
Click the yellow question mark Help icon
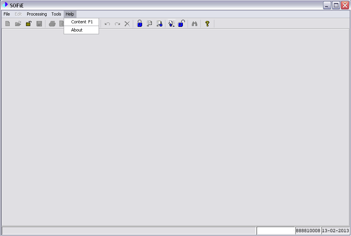[x=207, y=24]
